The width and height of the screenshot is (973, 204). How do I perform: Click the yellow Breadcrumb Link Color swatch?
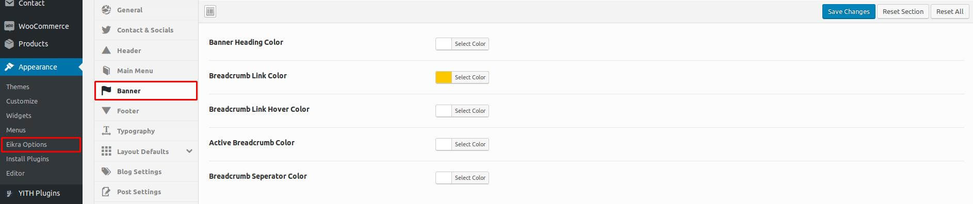click(444, 77)
